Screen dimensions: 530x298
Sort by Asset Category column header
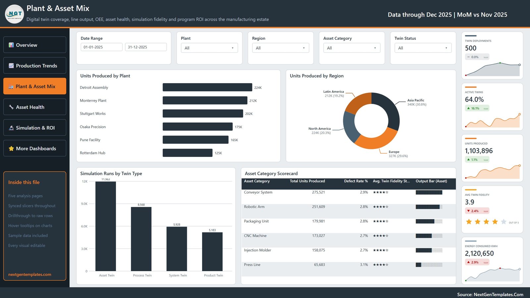pos(257,181)
